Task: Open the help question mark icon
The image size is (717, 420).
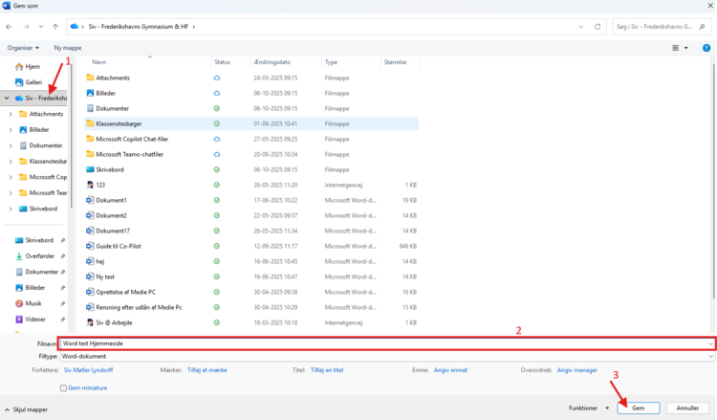Action: (707, 47)
